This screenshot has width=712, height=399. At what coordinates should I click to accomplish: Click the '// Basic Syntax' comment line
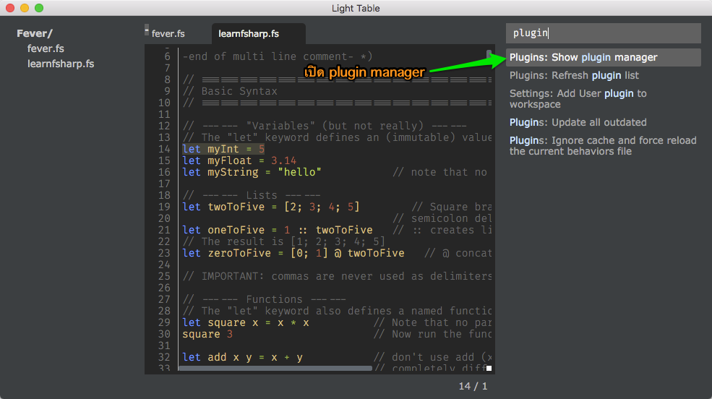tap(229, 91)
